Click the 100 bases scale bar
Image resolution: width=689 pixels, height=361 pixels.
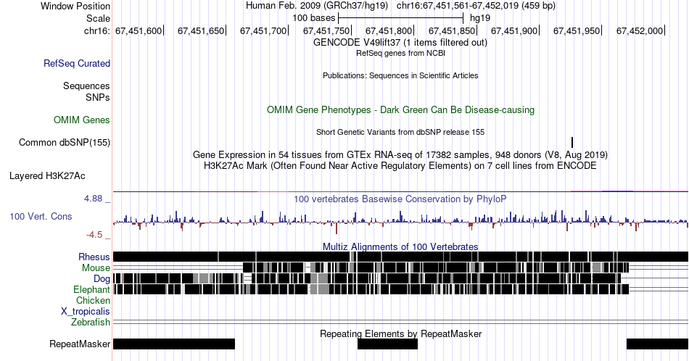(401, 18)
